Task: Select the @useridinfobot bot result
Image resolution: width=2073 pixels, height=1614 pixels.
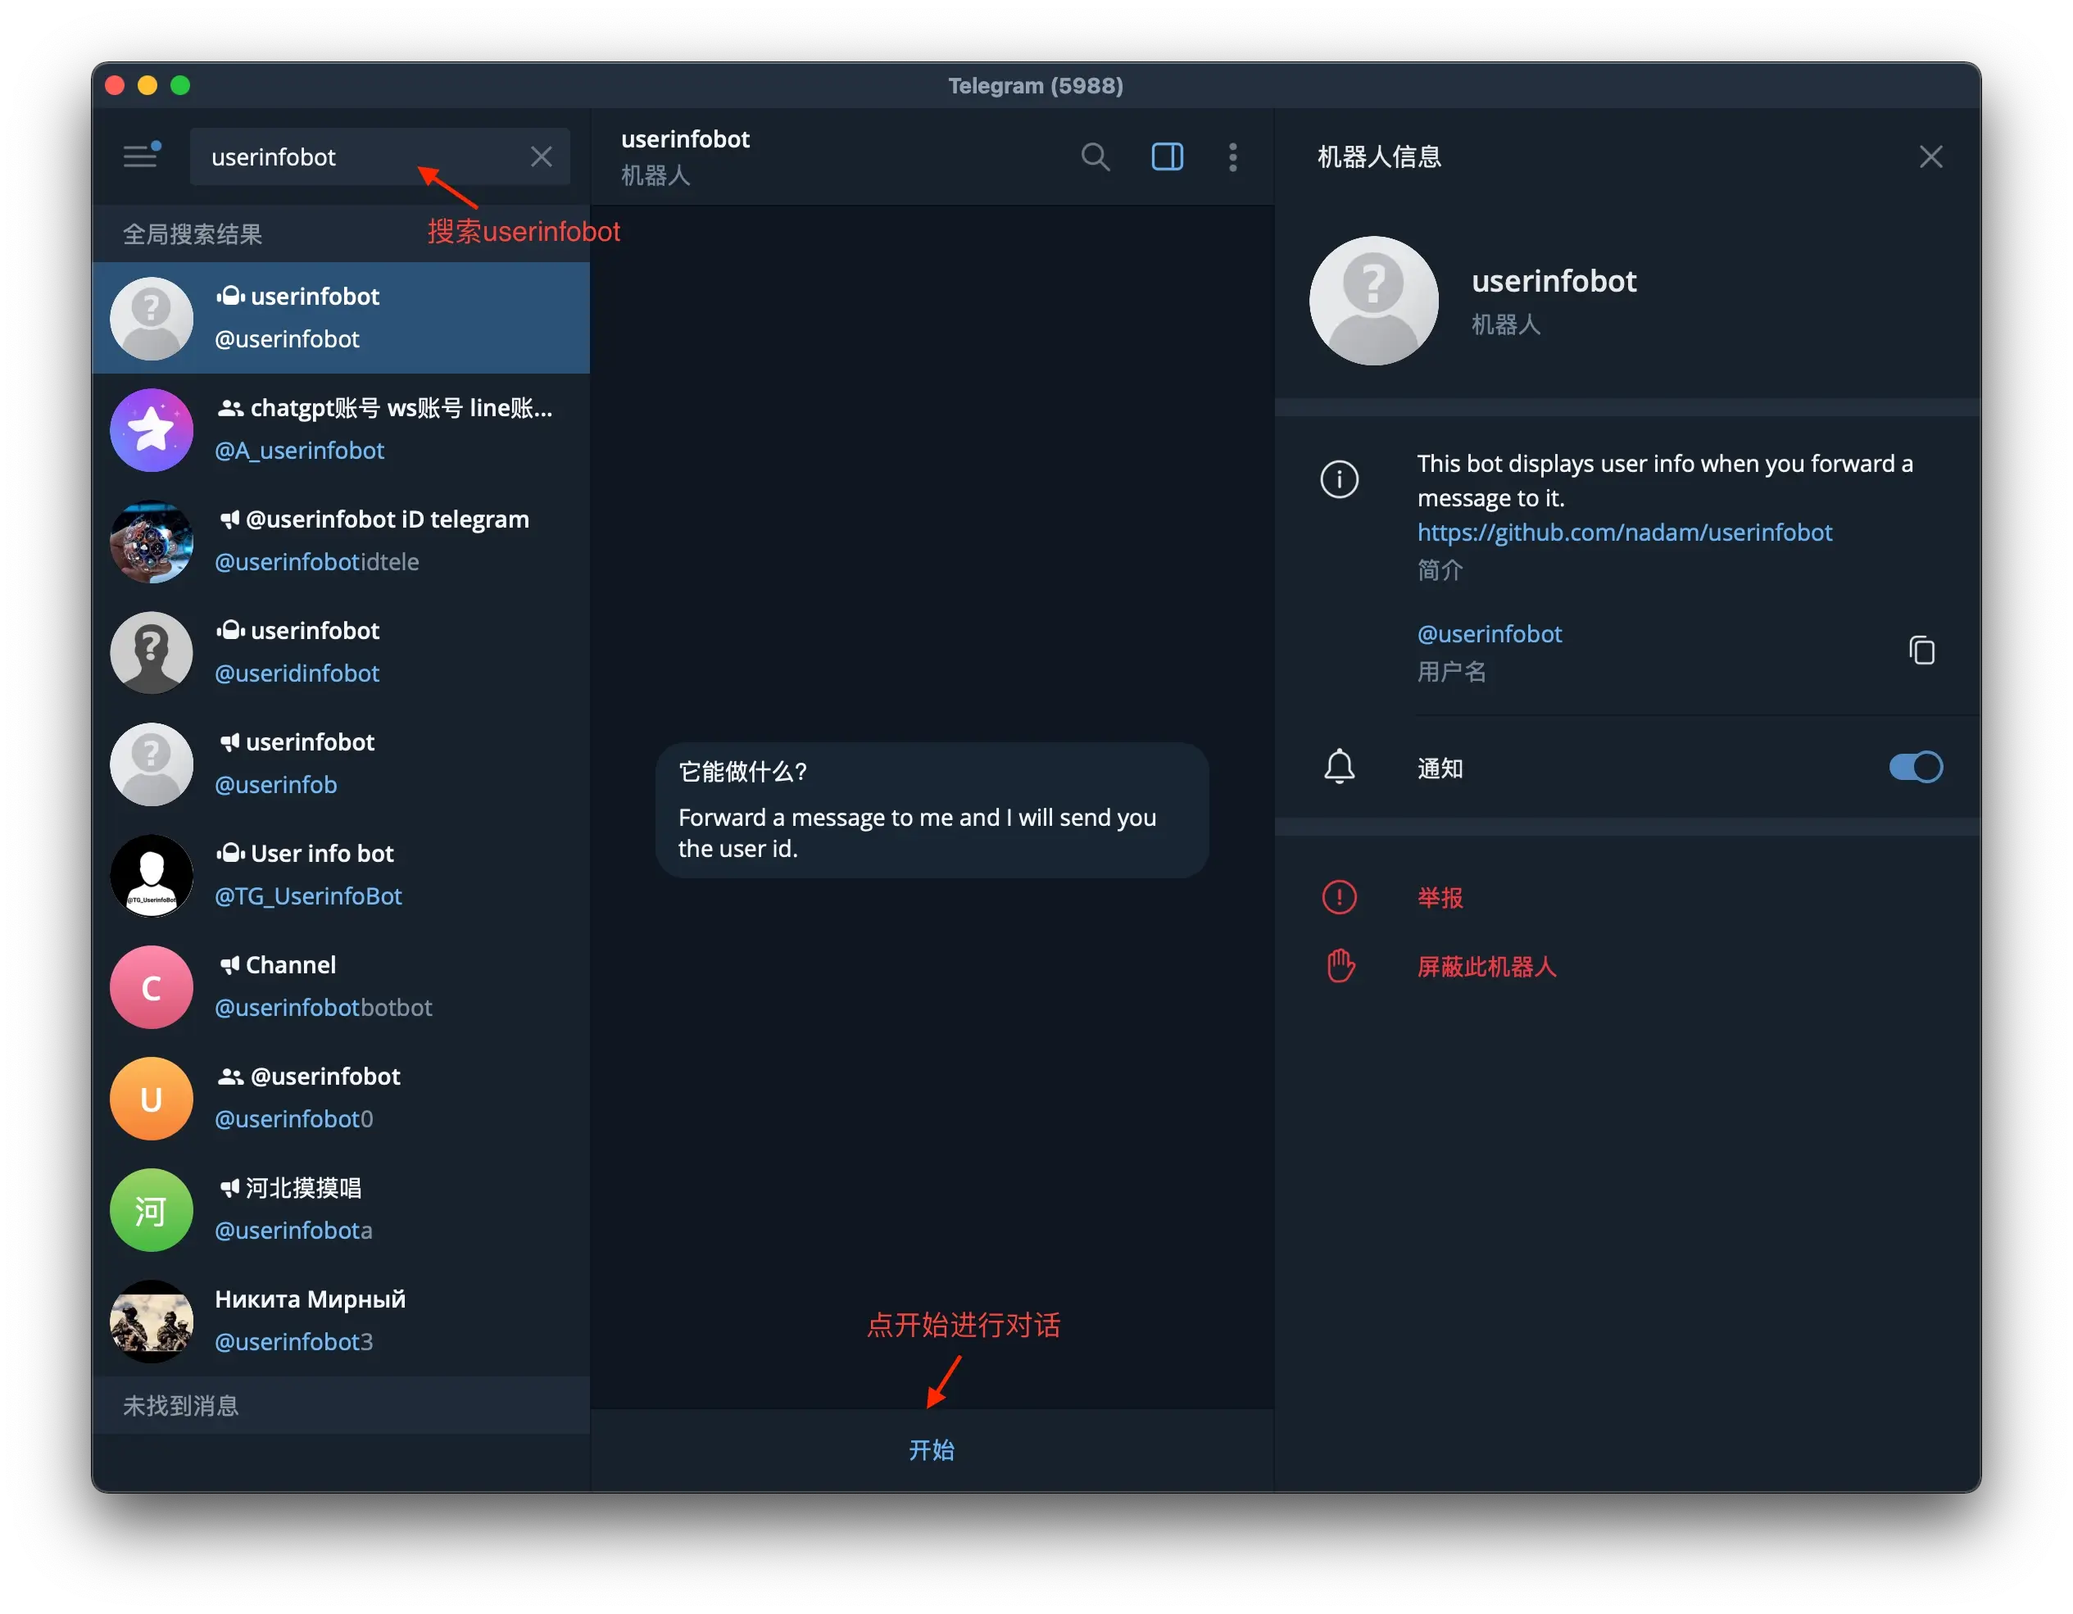Action: (x=341, y=652)
